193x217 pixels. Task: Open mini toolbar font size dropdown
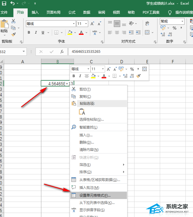(x=103, y=69)
